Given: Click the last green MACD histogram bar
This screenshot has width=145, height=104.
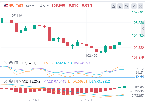Looking at the screenshot, I should [124, 87].
